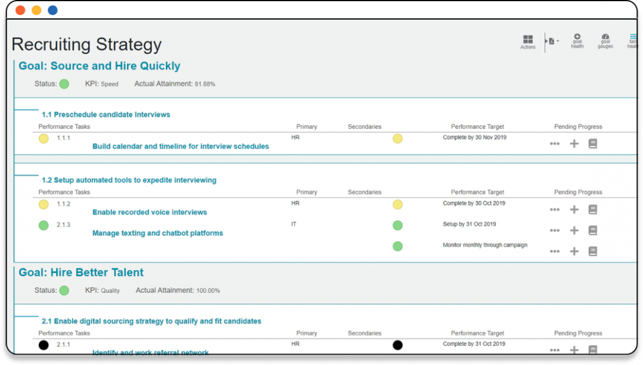Click the panel collapse triangle near PDF icon
The image size is (643, 365).
(546, 41)
